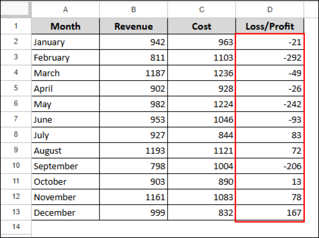Image resolution: width=319 pixels, height=238 pixels.
Task: Select row 2 header number
Action: pyautogui.click(x=16, y=42)
